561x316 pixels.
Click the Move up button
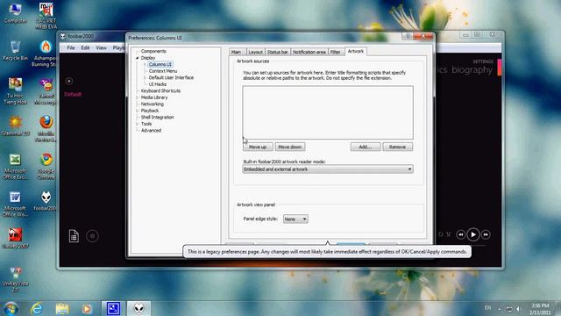pos(258,147)
